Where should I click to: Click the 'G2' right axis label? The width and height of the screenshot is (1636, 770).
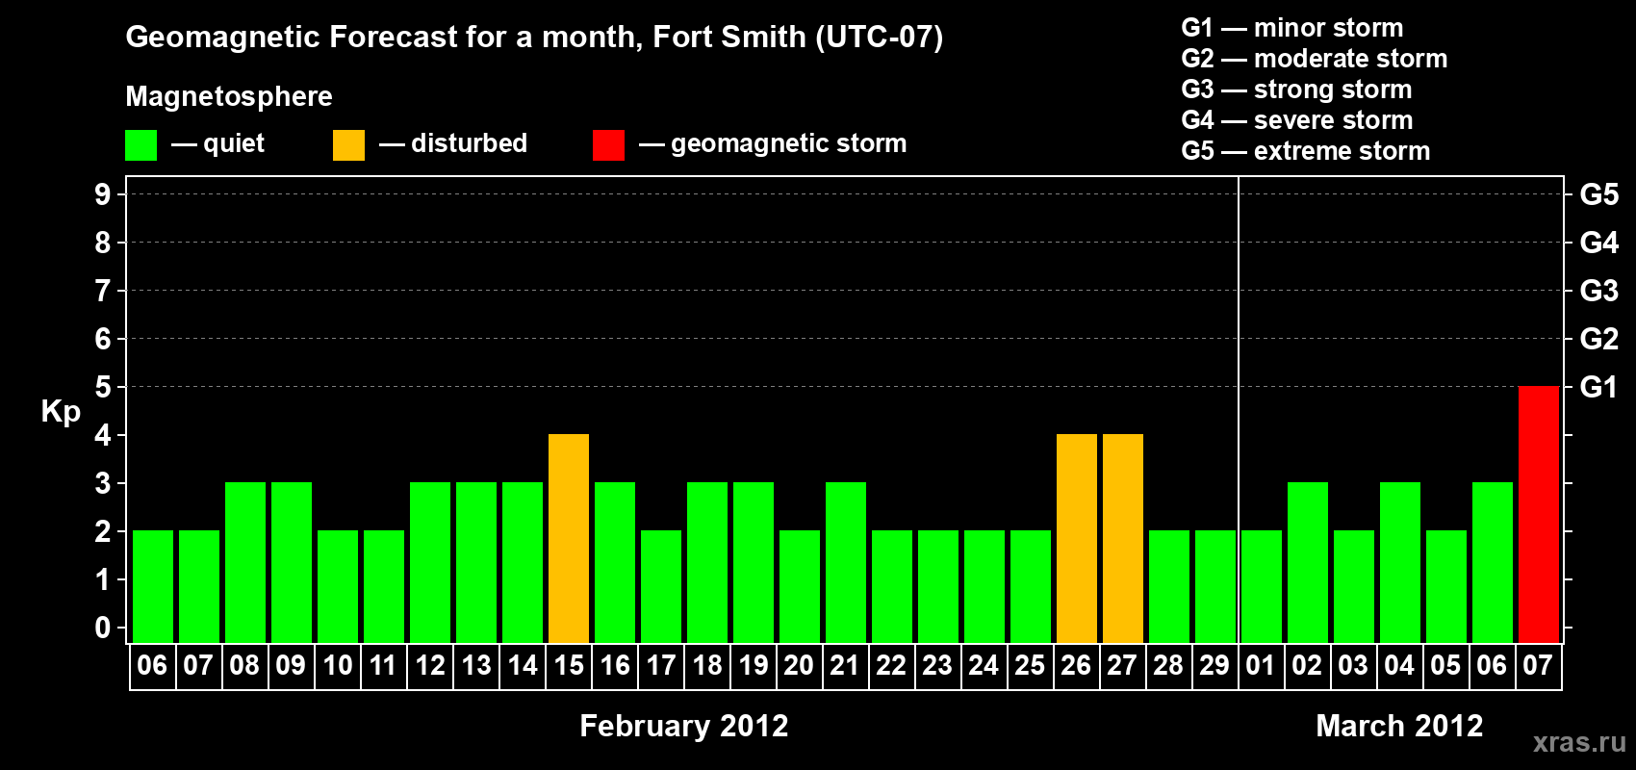[1599, 339]
